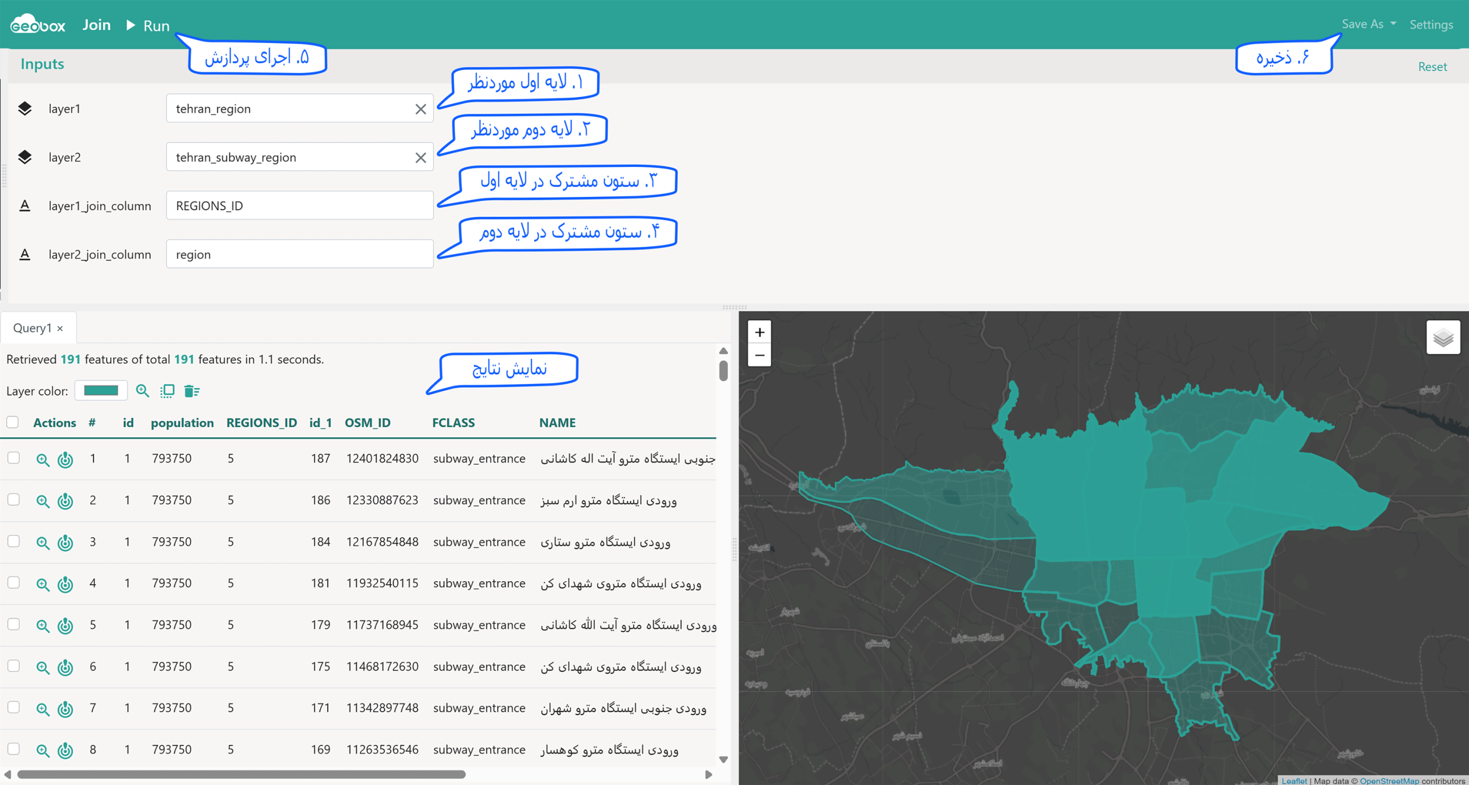Zoom to all results layer
This screenshot has width=1469, height=785.
[142, 391]
